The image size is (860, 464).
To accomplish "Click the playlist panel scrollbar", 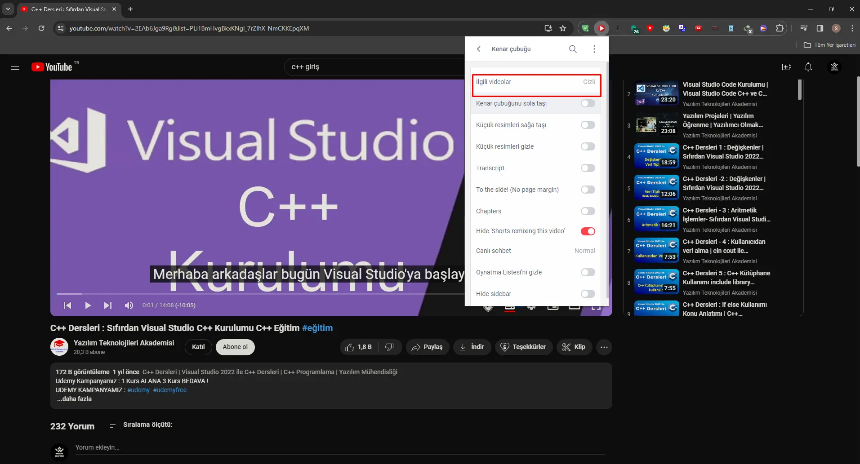I will click(800, 90).
